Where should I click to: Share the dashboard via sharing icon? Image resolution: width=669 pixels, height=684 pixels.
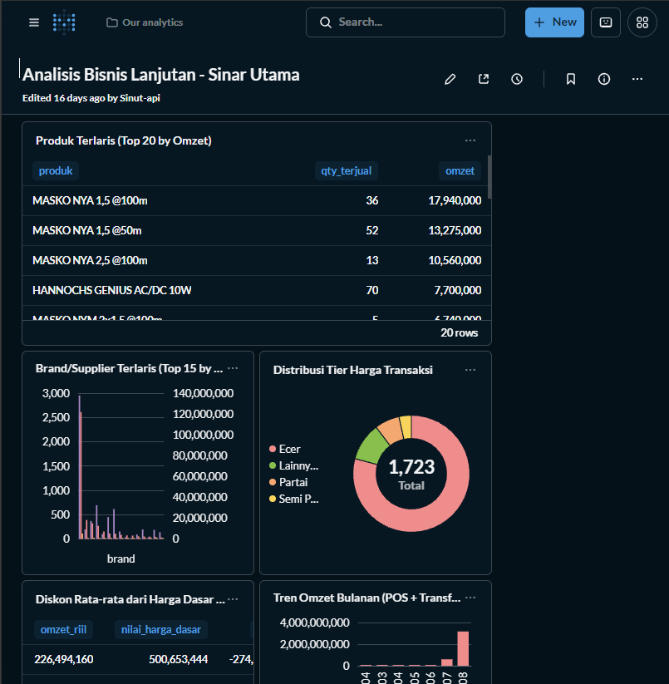pos(484,79)
